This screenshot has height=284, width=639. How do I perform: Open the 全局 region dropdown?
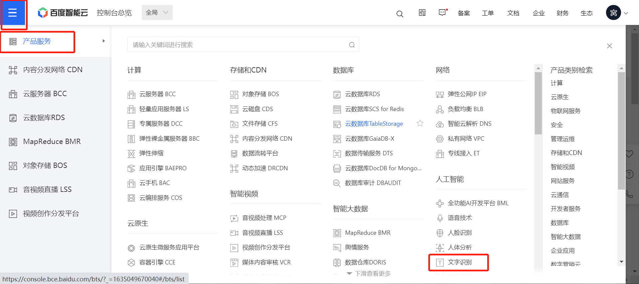(157, 12)
